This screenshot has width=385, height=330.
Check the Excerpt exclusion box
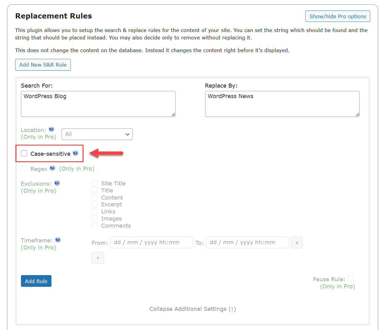[x=95, y=204]
